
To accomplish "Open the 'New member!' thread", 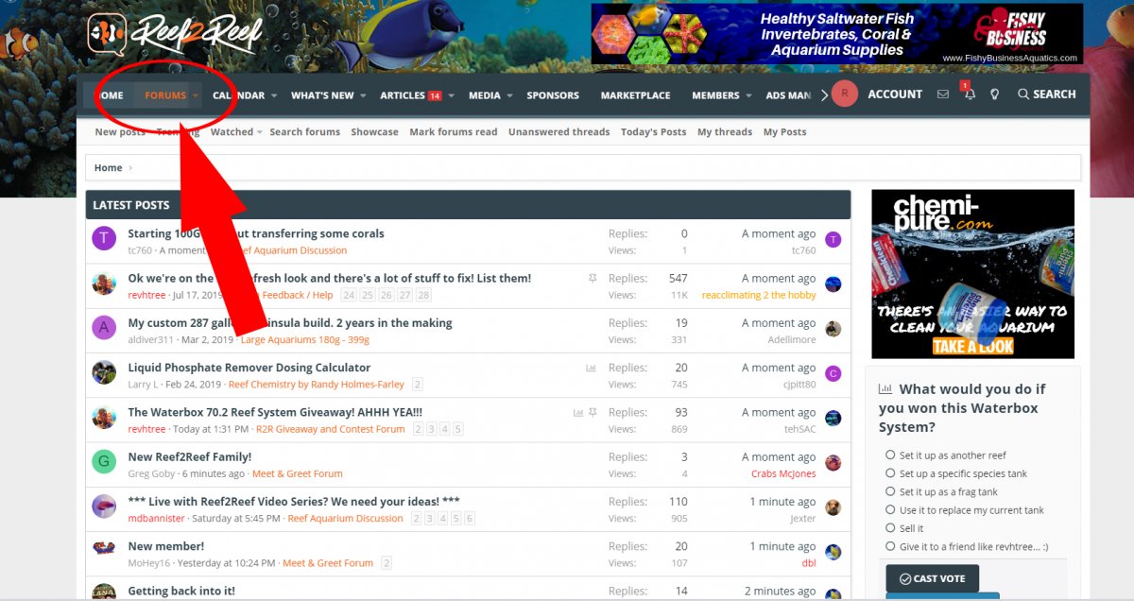I will tap(166, 546).
